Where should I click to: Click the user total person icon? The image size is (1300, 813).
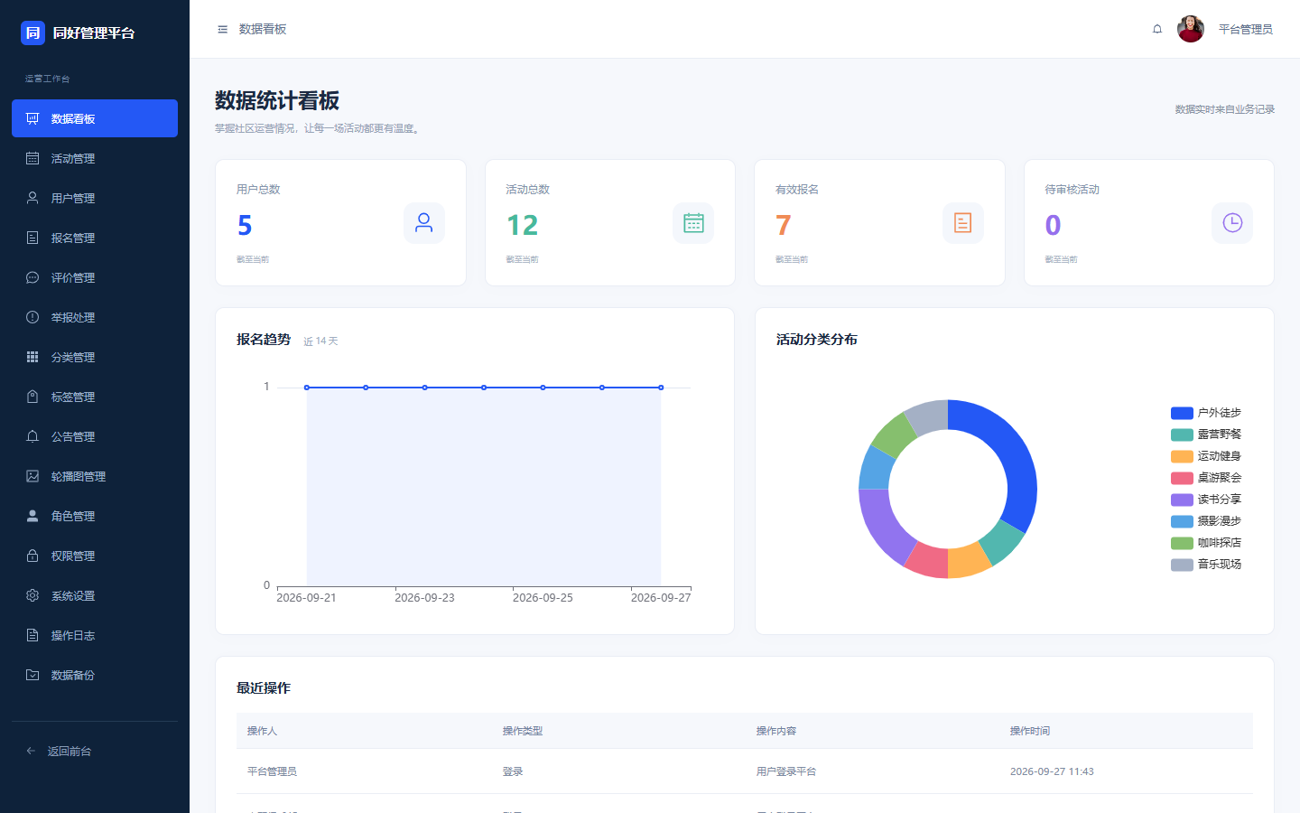(423, 223)
